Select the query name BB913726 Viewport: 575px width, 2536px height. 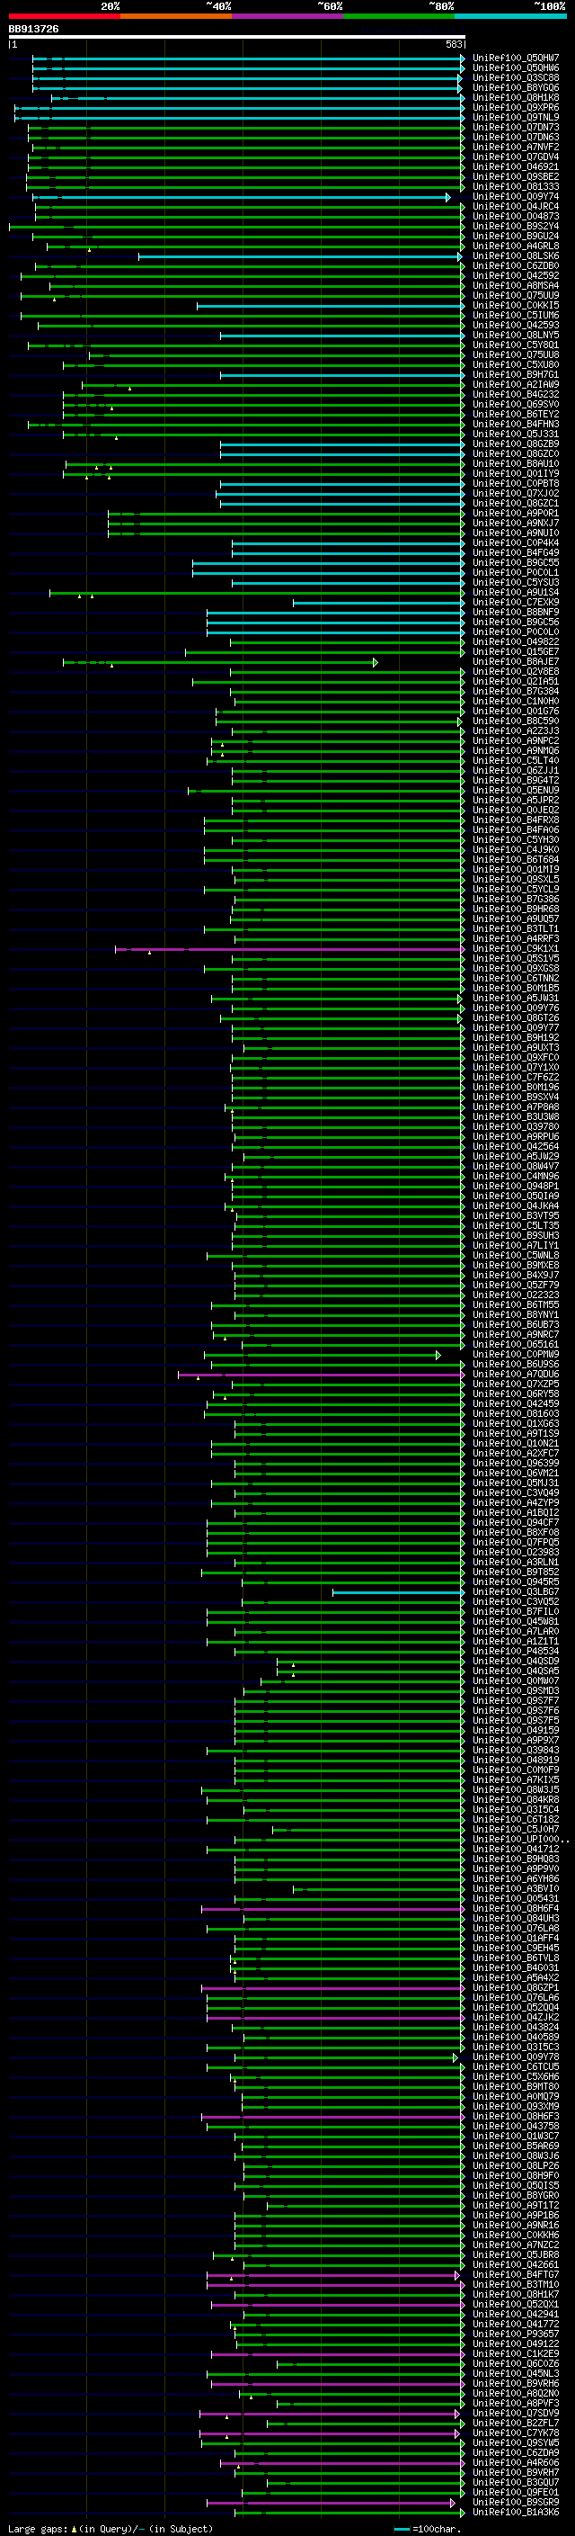coord(33,30)
